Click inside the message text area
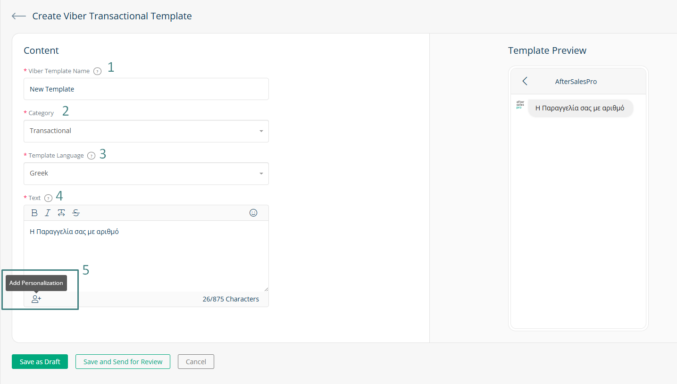Viewport: 677px width, 384px height. pyautogui.click(x=146, y=256)
